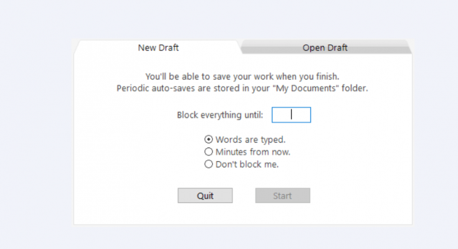The height and width of the screenshot is (249, 458).
Task: Click the 'Words are typed.' label text
Action: (x=250, y=139)
